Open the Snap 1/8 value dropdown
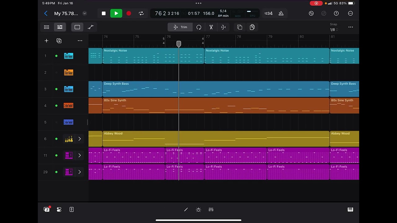This screenshot has width=397, height=223. pyautogui.click(x=334, y=30)
